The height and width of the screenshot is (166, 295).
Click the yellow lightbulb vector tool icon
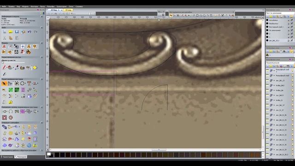[11, 102]
